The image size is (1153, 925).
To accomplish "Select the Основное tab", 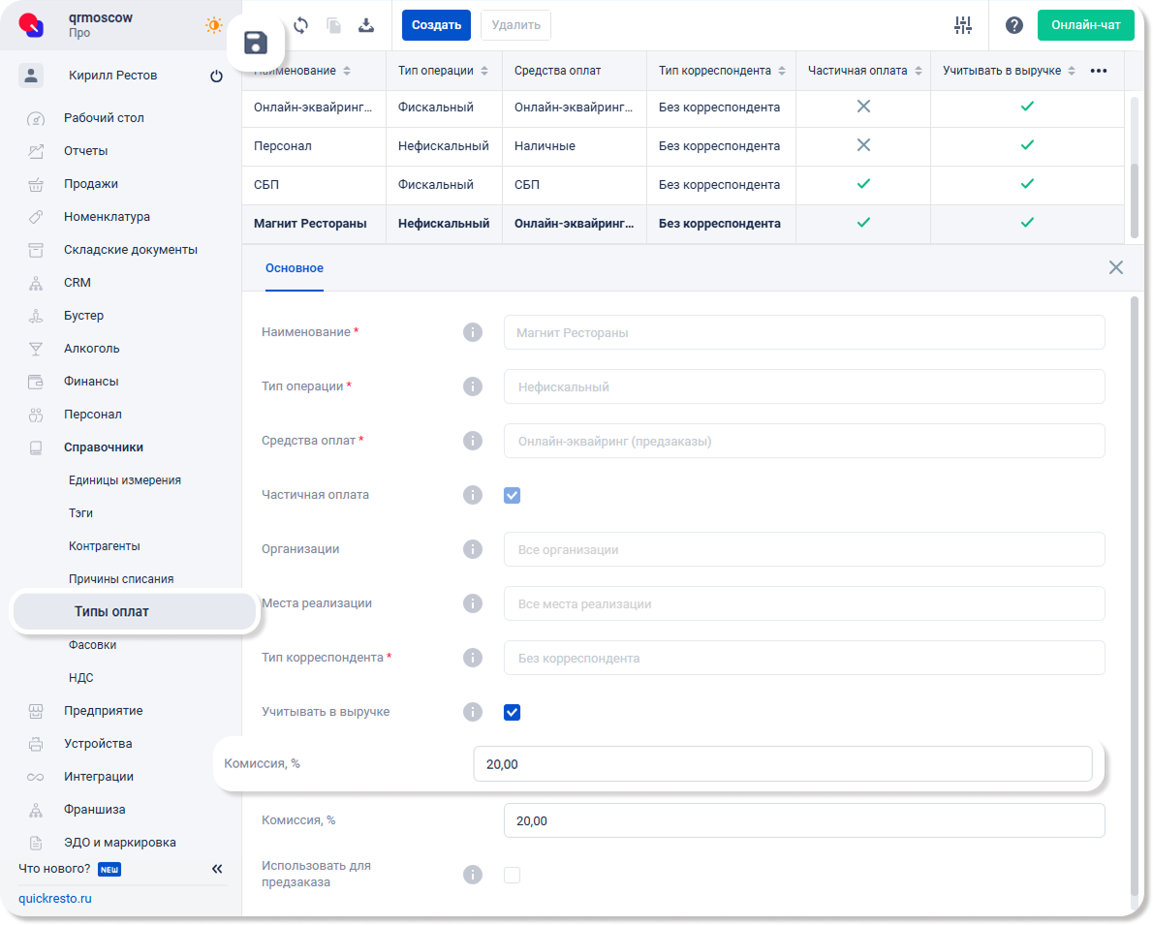I will pos(295,268).
